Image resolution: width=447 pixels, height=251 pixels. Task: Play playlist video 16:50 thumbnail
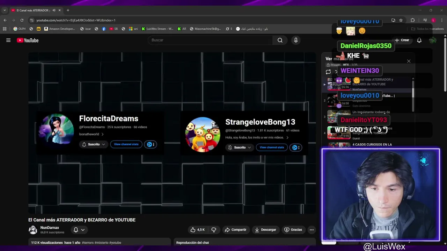pos(339,100)
